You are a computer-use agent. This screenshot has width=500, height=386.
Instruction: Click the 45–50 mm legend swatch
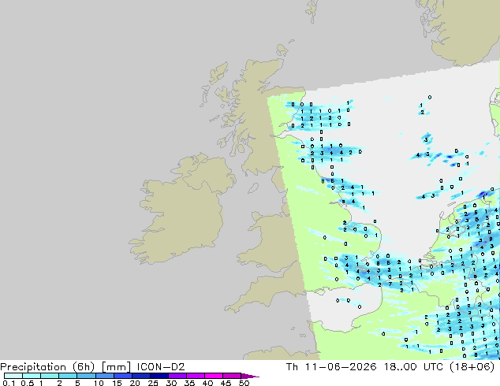[x=231, y=376]
